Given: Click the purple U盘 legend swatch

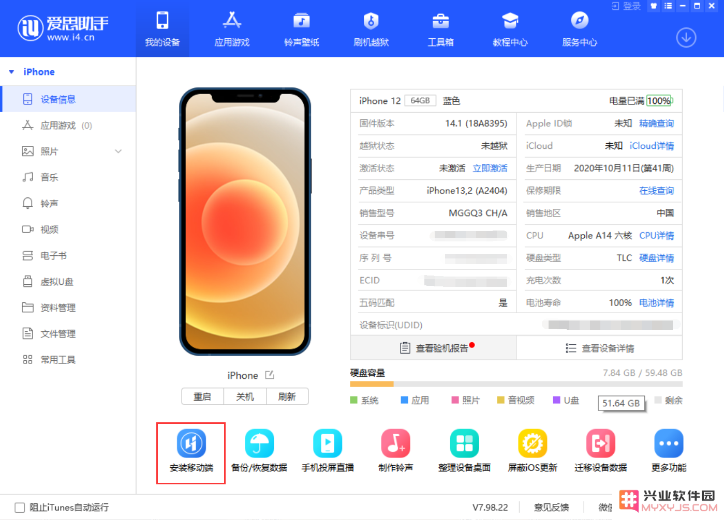Looking at the screenshot, I should pyautogui.click(x=557, y=400).
